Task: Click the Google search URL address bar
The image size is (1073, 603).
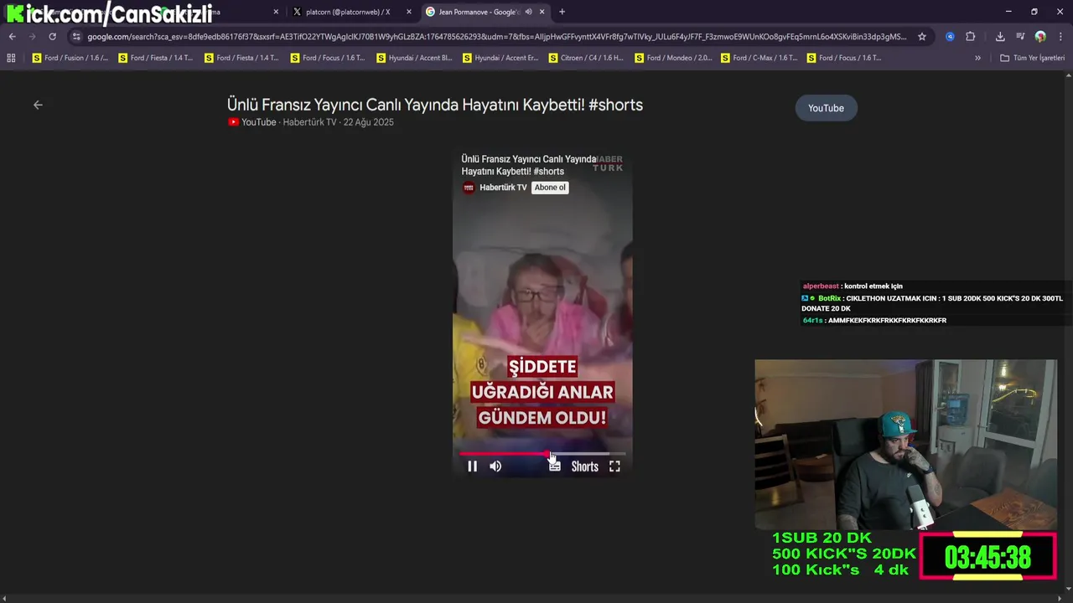Action: [496, 37]
